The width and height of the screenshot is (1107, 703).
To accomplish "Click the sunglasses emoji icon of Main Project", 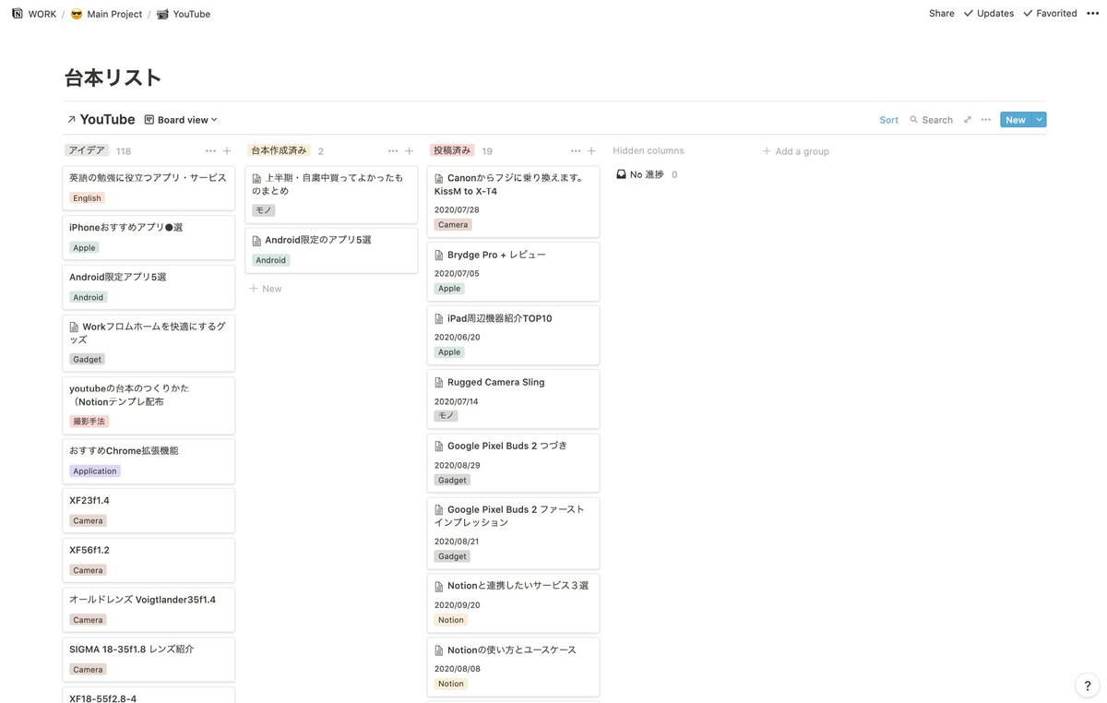I will coord(77,14).
